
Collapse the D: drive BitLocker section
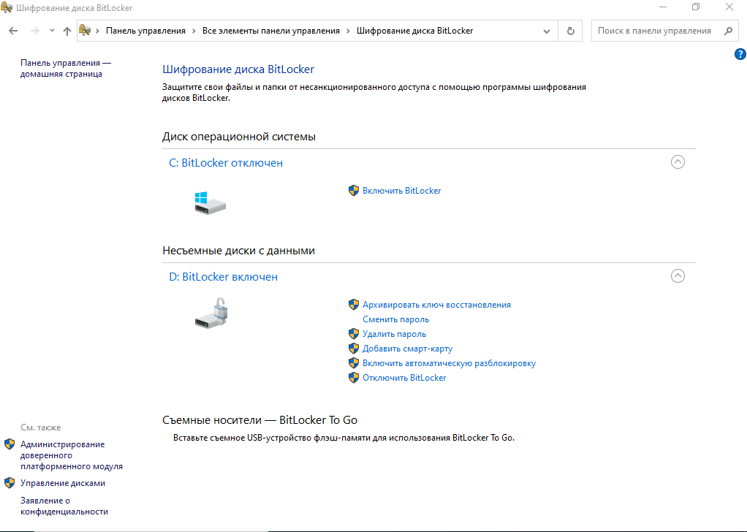point(678,276)
